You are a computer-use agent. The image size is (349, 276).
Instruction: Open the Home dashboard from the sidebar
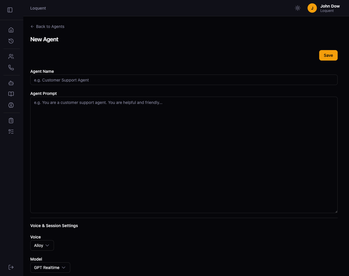11,30
